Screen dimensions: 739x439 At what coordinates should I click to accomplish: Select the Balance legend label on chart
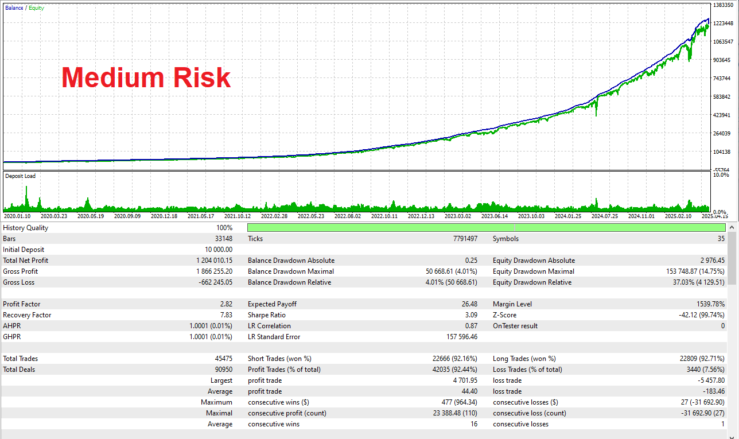coord(14,8)
